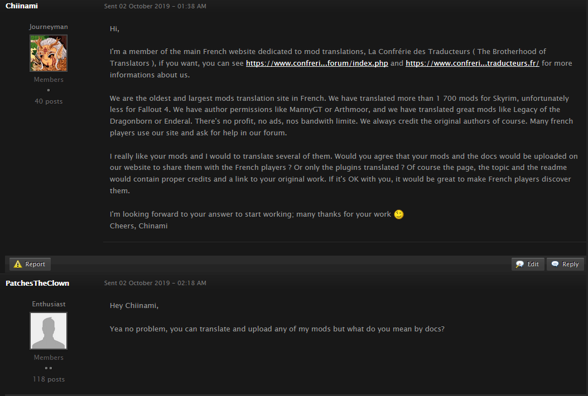Open Chiinami's username profile link
588x396 pixels.
[x=22, y=6]
